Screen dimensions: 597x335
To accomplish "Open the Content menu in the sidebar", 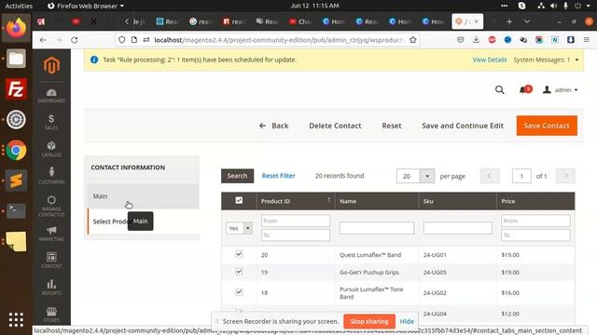I will [51, 261].
